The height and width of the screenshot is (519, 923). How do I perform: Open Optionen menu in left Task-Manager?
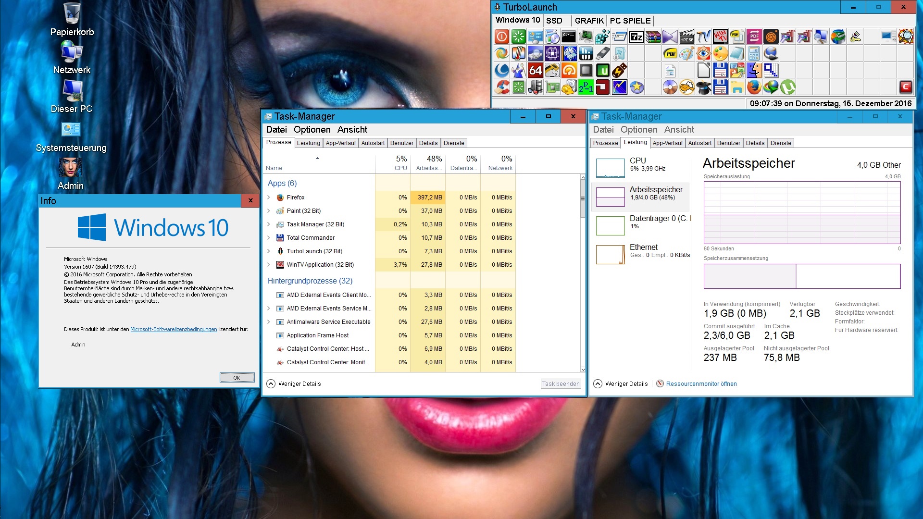click(312, 130)
